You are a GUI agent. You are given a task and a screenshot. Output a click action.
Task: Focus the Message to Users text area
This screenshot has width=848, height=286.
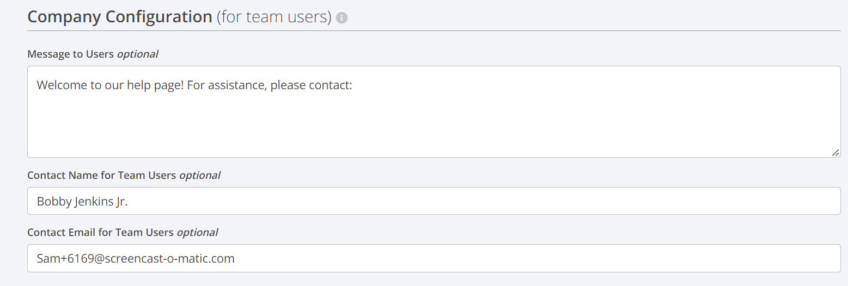(x=434, y=112)
